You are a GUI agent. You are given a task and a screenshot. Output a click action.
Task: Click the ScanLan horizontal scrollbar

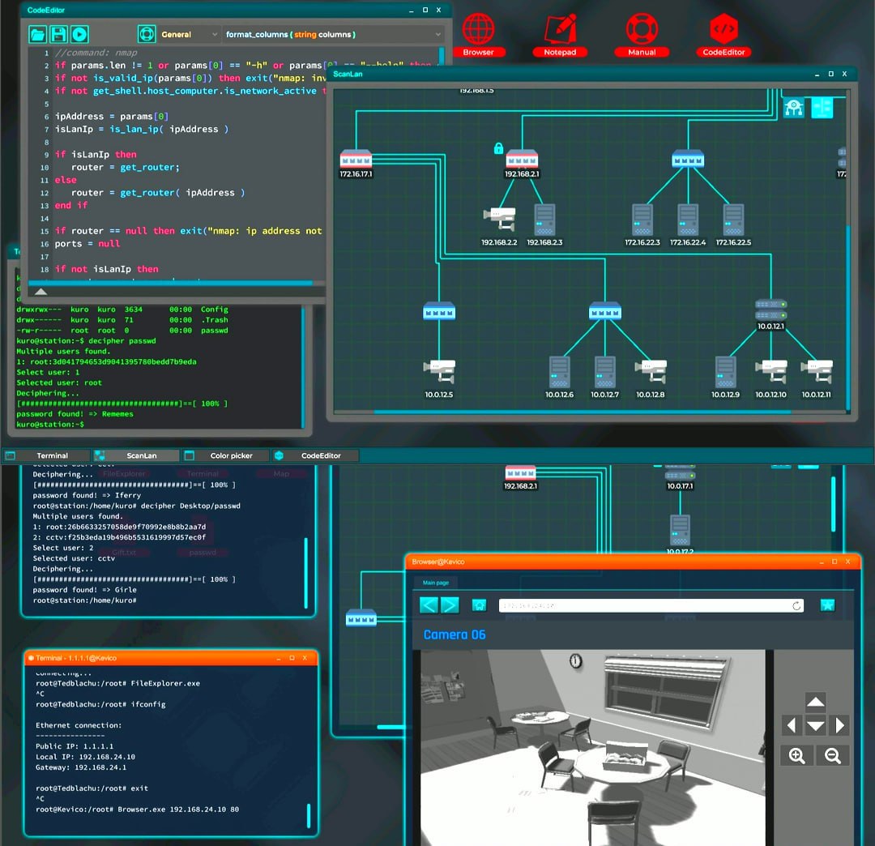(582, 412)
